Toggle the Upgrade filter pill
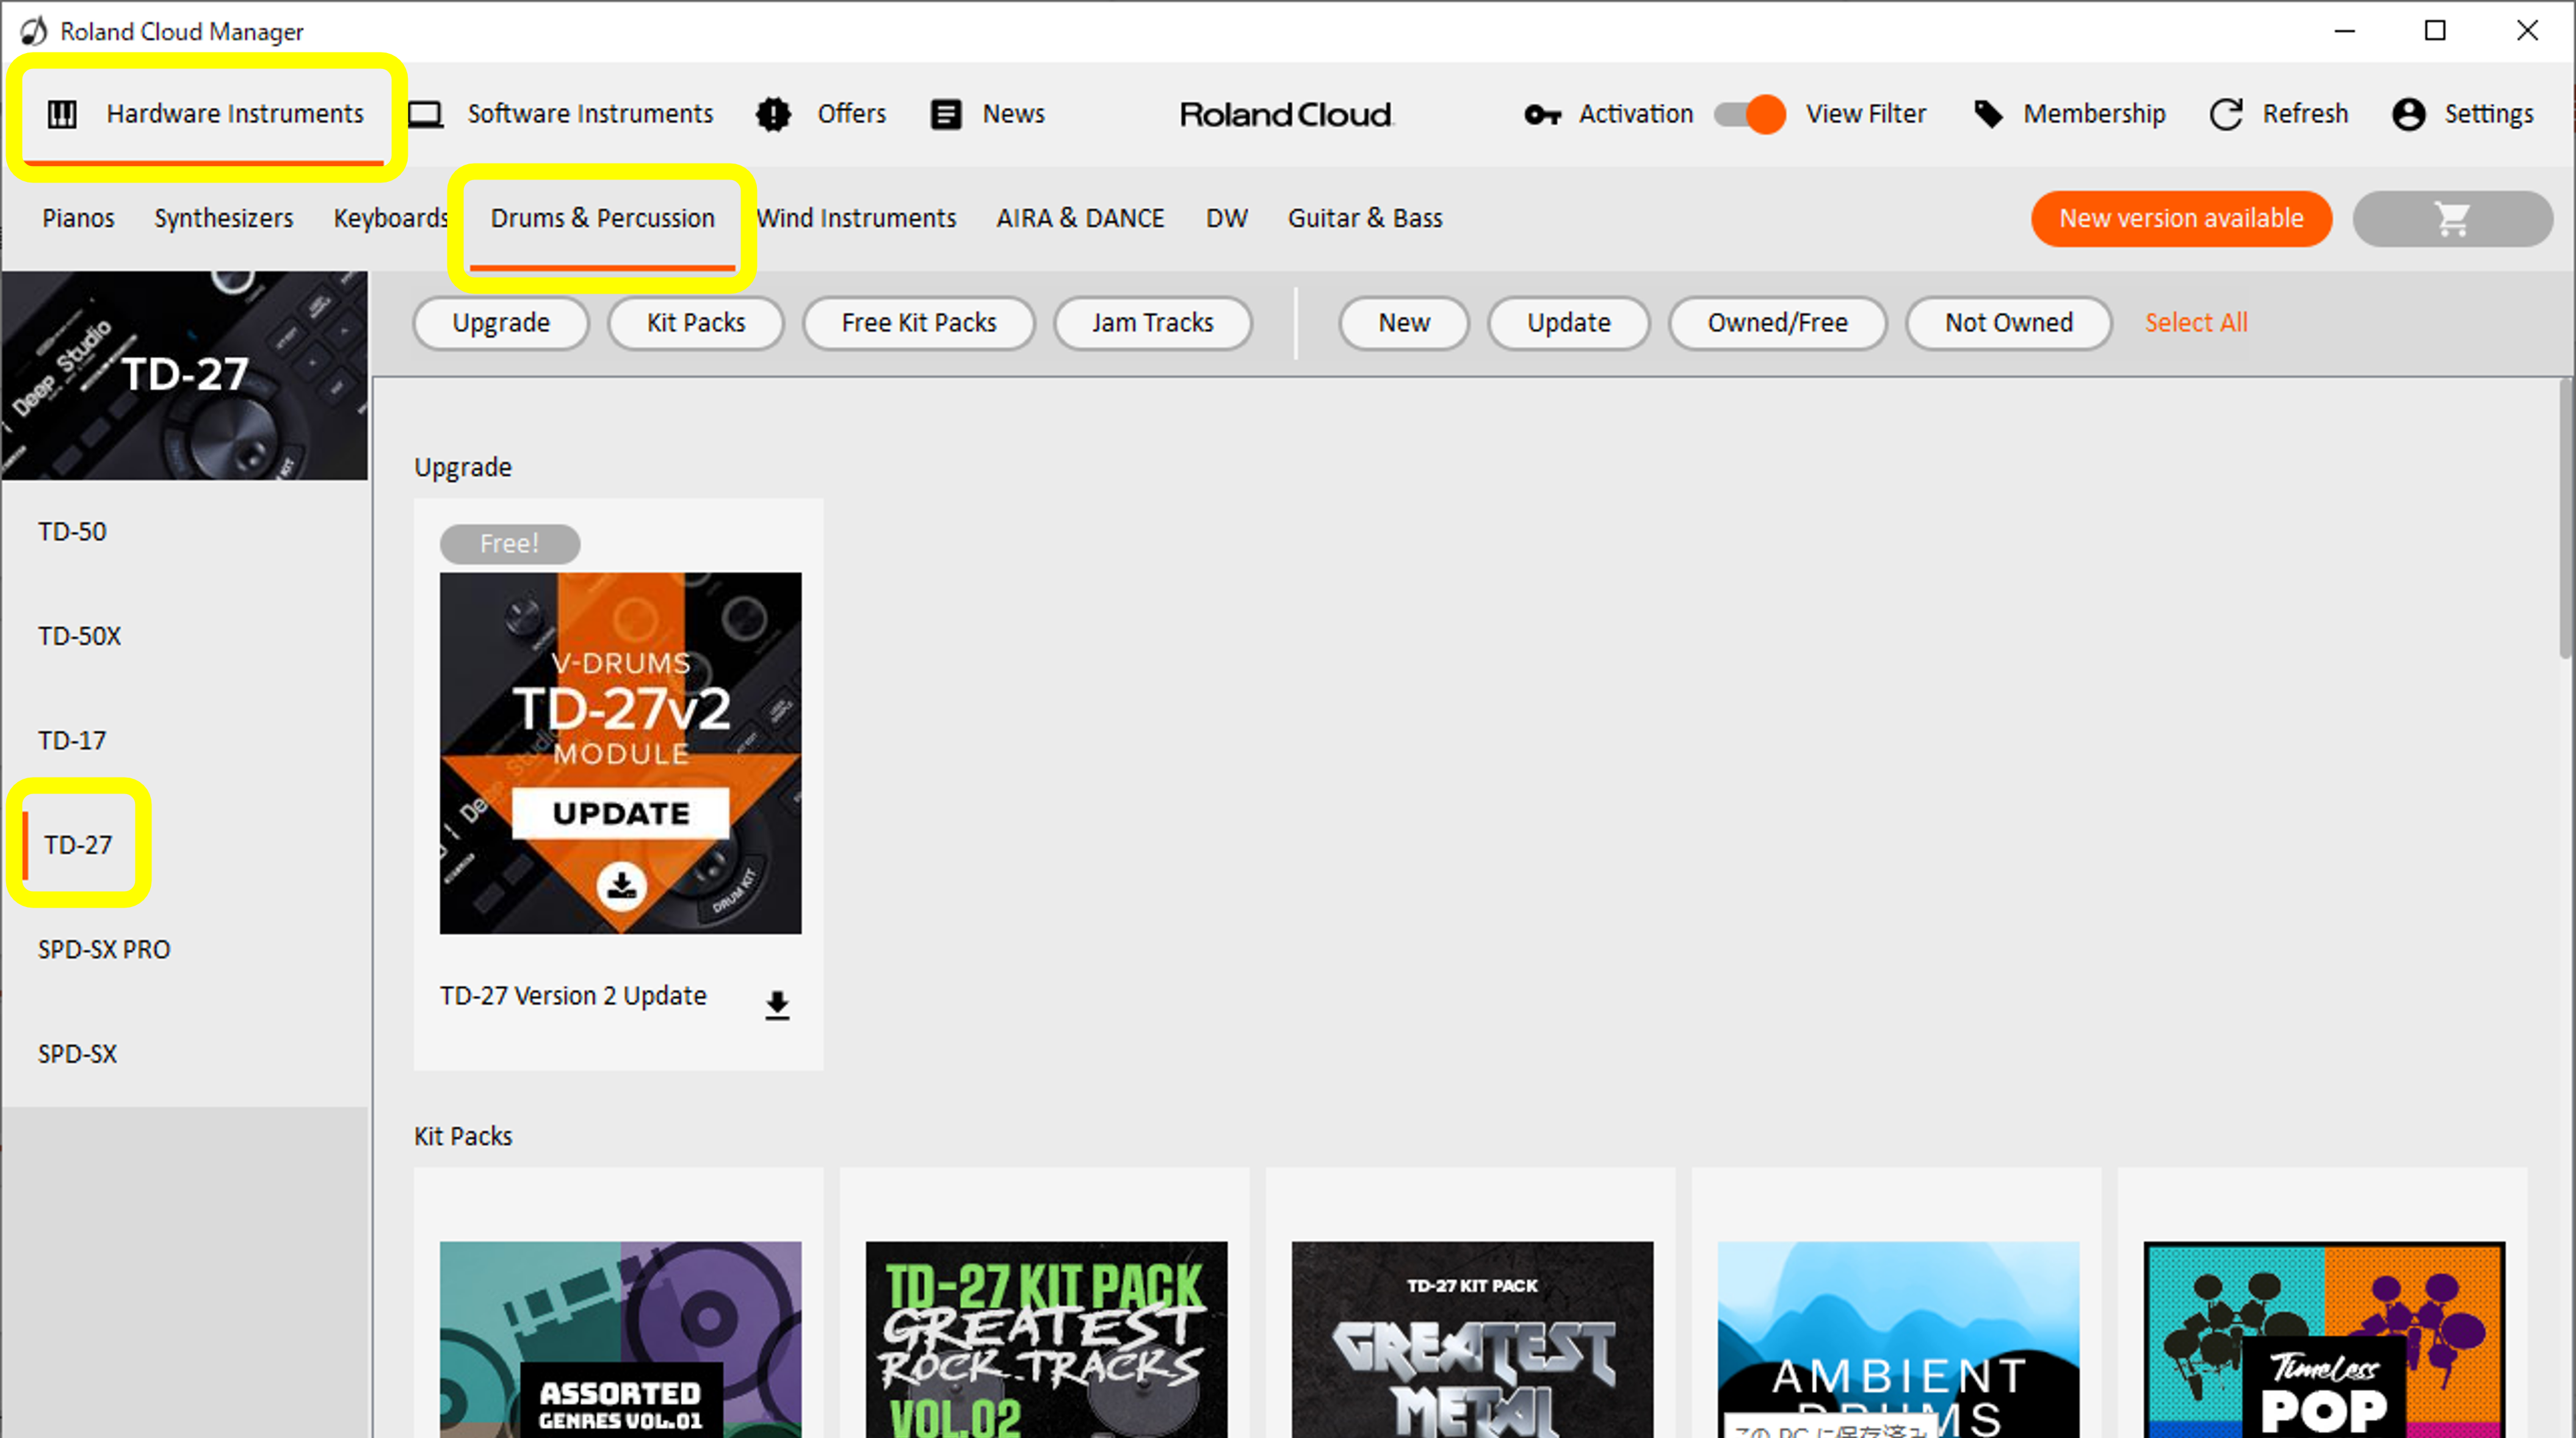The width and height of the screenshot is (2576, 1438). pyautogui.click(x=501, y=323)
